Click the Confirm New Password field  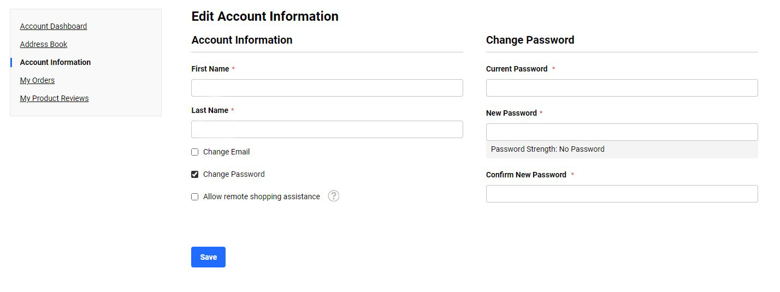click(x=622, y=194)
